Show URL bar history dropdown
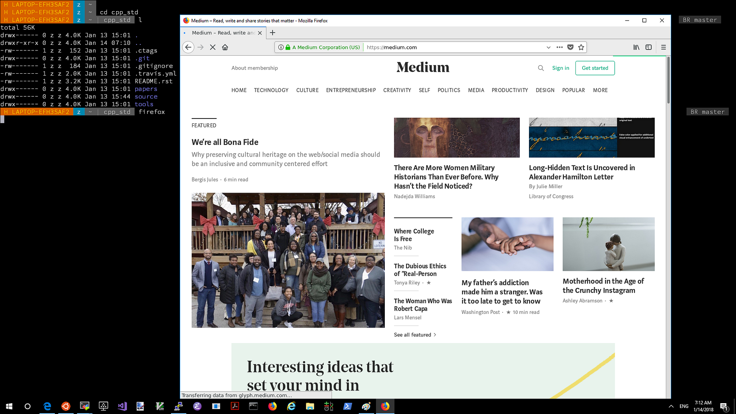The image size is (736, 414). click(548, 47)
